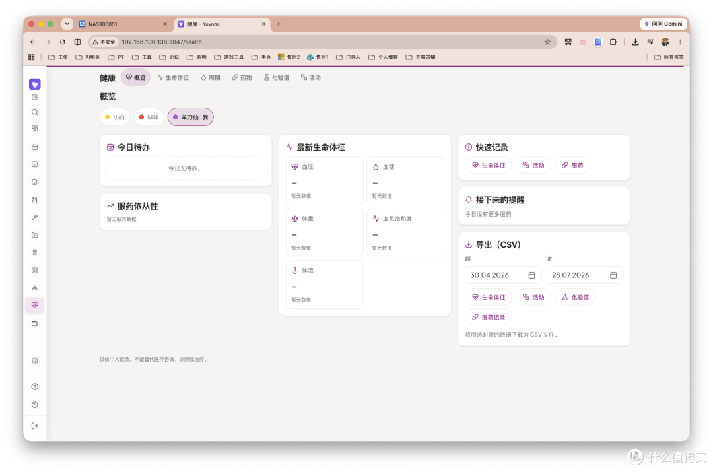
Task: Click the 问问 Gemini button
Action: [663, 24]
